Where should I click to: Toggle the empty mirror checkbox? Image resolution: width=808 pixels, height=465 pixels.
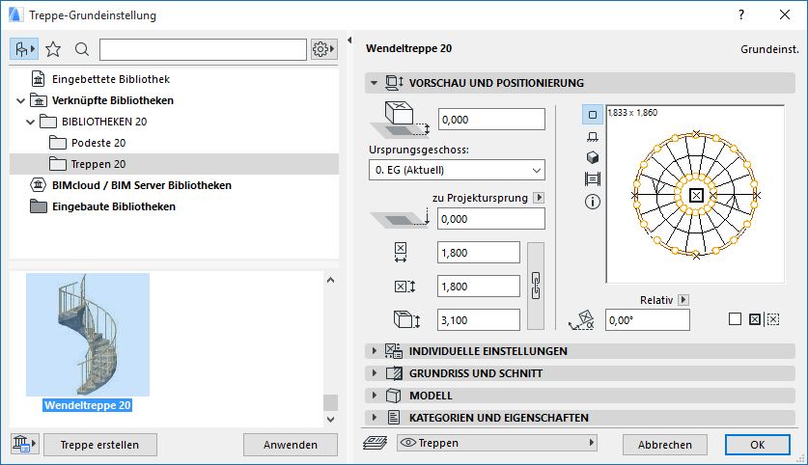pyautogui.click(x=736, y=319)
